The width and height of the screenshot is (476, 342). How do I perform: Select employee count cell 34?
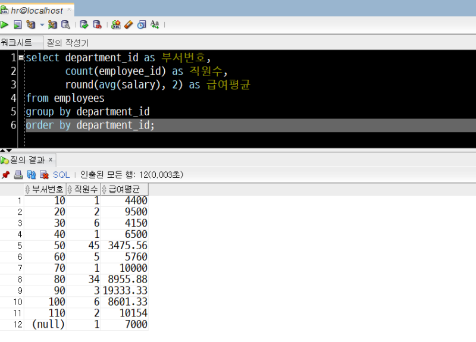click(x=83, y=279)
